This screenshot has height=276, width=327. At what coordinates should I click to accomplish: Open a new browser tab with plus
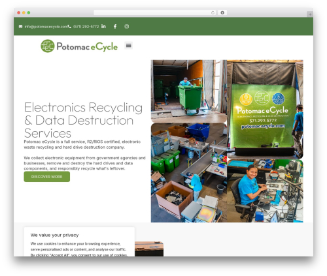[310, 14]
